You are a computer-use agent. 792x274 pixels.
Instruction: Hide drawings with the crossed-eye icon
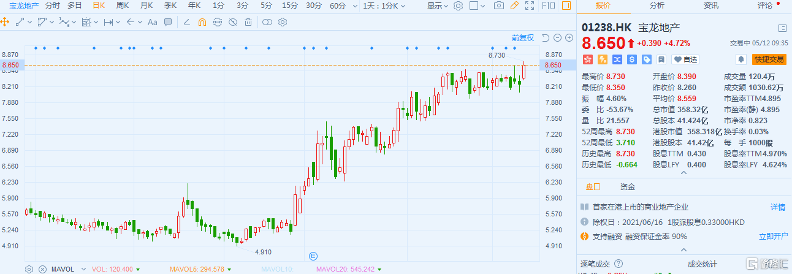click(x=232, y=22)
